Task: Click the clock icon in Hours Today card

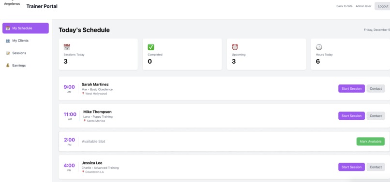Action: click(x=319, y=47)
